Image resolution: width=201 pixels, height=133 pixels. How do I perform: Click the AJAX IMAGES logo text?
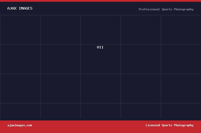coord(20,8)
